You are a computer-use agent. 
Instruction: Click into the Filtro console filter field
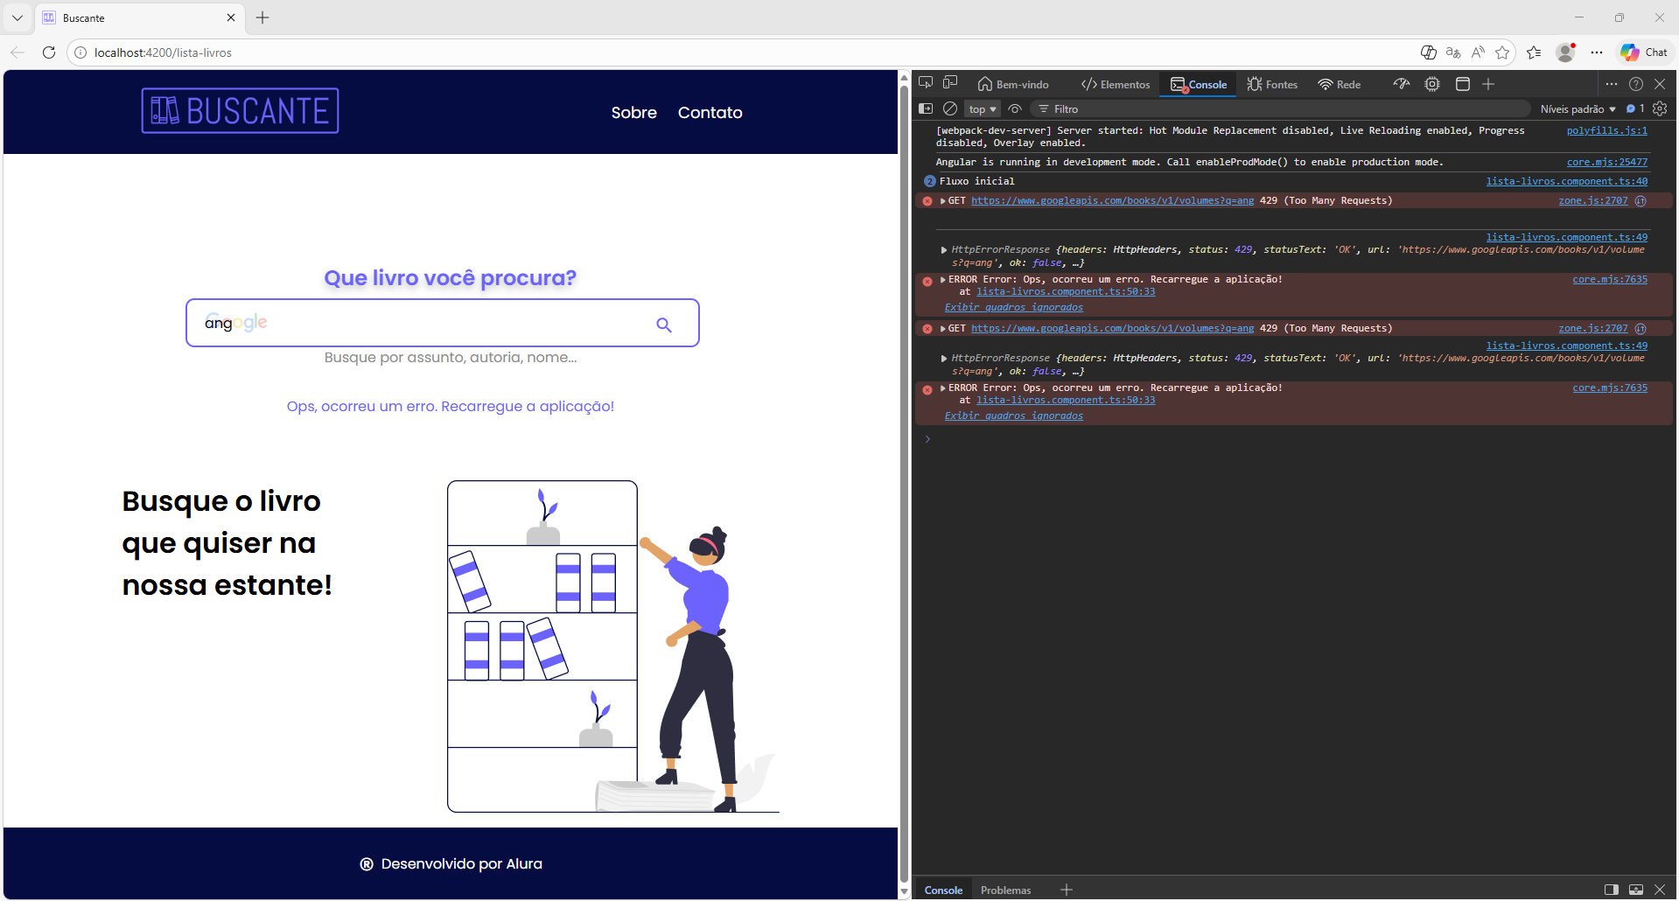1281,108
